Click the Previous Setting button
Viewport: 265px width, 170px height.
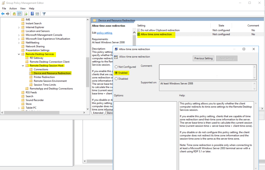pos(203,58)
